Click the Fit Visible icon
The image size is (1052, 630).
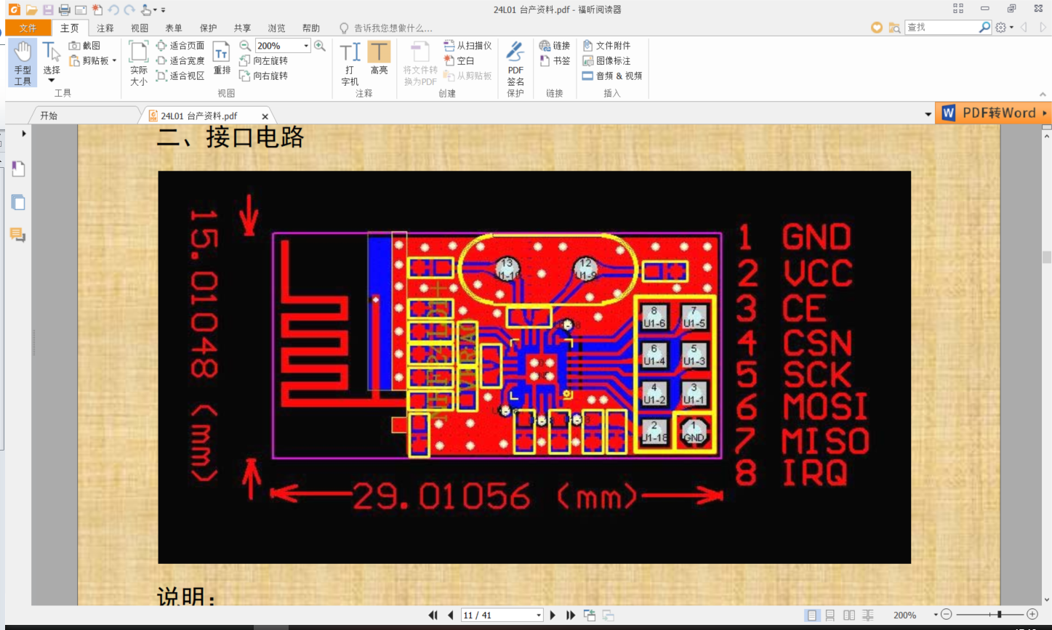(x=161, y=76)
